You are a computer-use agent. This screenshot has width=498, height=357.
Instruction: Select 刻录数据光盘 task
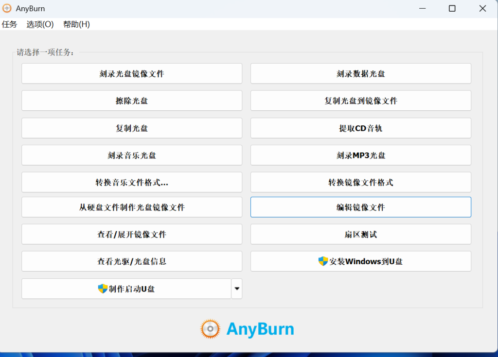pos(360,74)
